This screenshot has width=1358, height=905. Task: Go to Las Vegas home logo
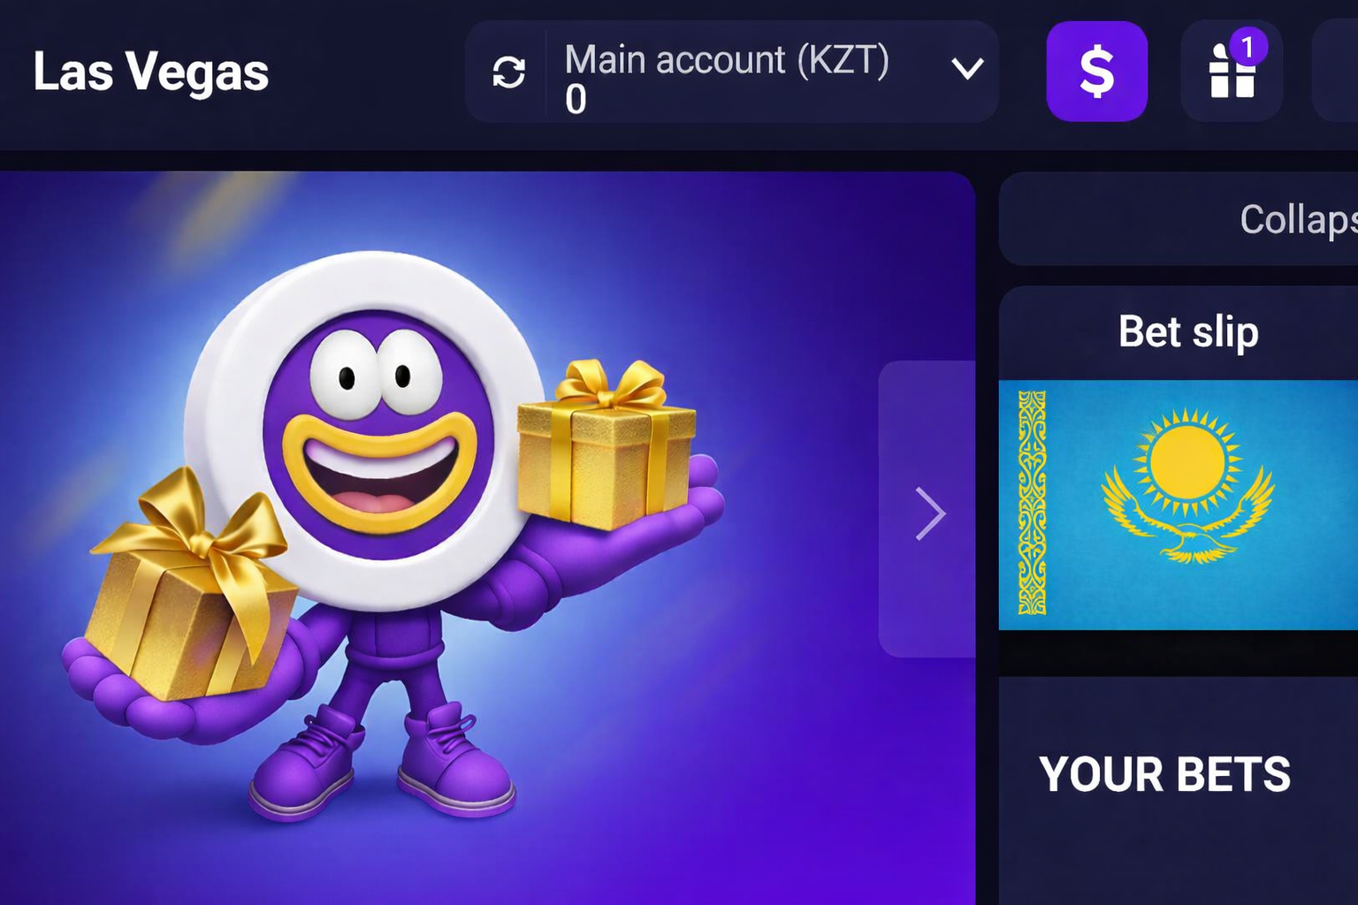[x=150, y=72]
